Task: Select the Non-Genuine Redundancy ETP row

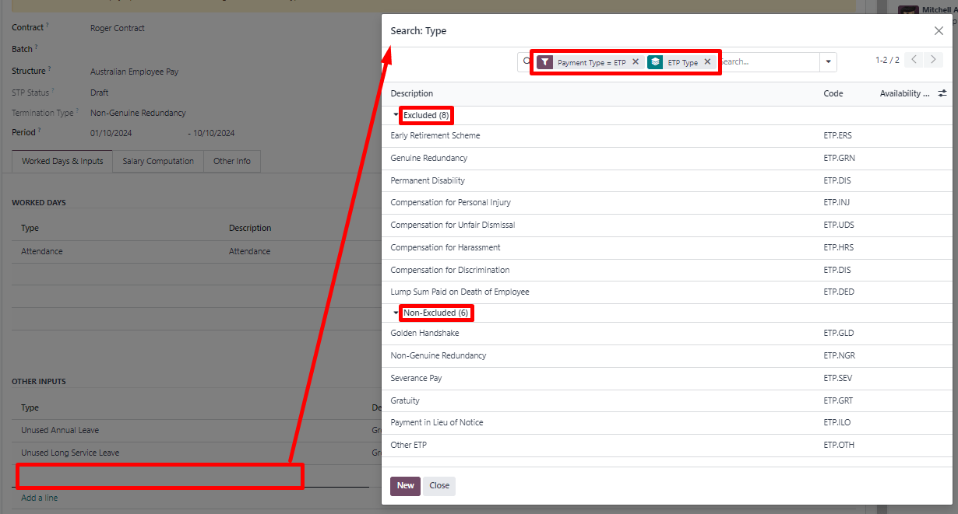Action: coord(438,355)
